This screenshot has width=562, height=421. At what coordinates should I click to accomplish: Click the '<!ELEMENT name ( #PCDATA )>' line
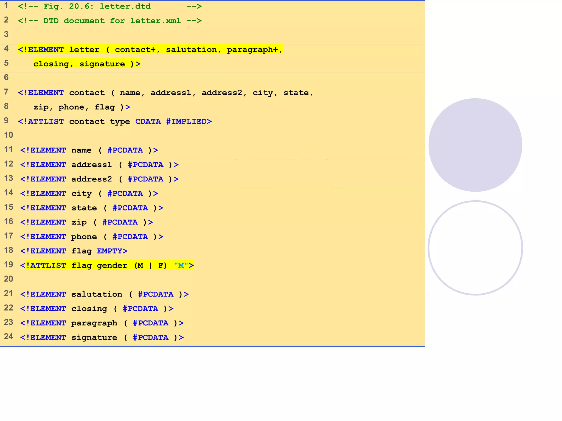click(x=89, y=150)
